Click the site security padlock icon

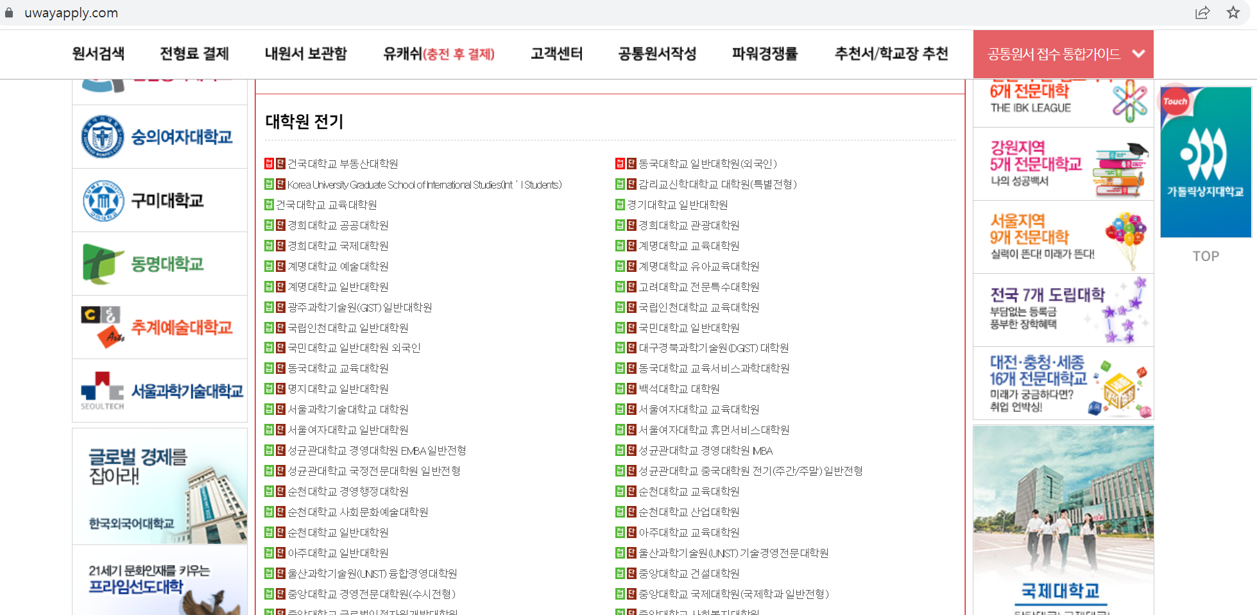coord(9,12)
